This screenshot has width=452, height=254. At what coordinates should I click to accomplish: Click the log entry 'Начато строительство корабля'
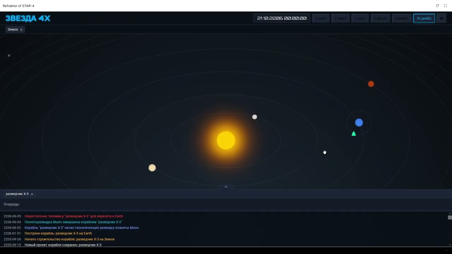coord(70,239)
